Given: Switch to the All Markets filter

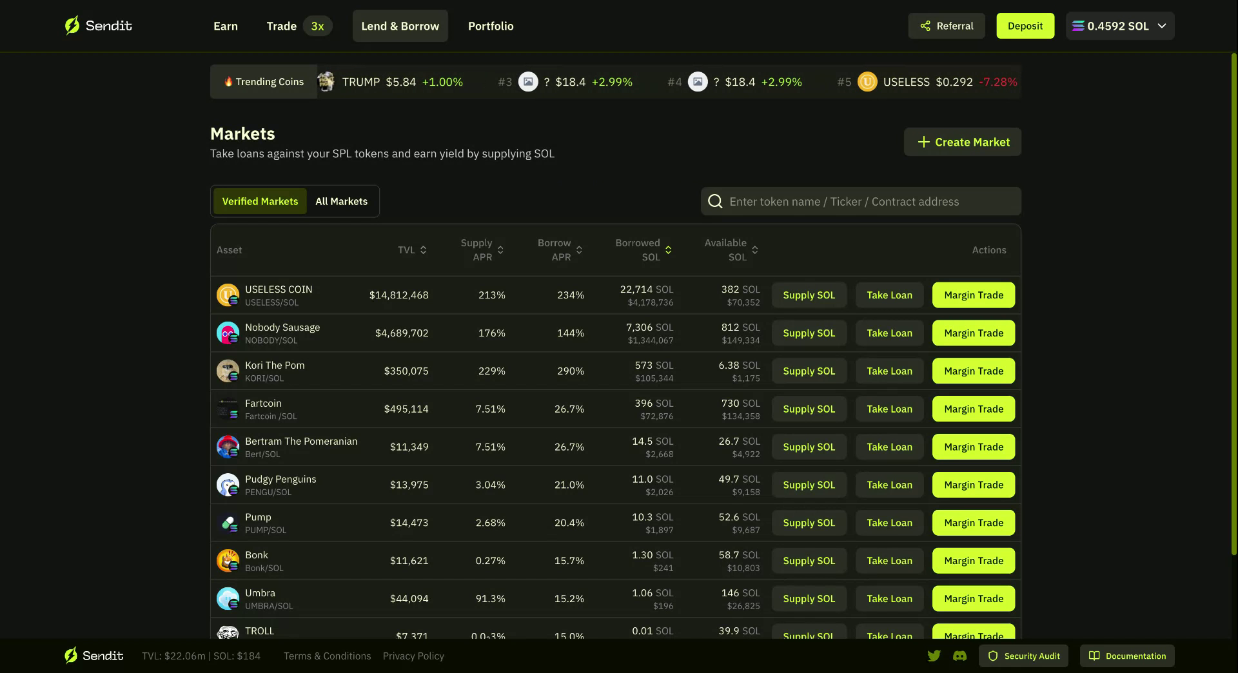Looking at the screenshot, I should coord(341,202).
